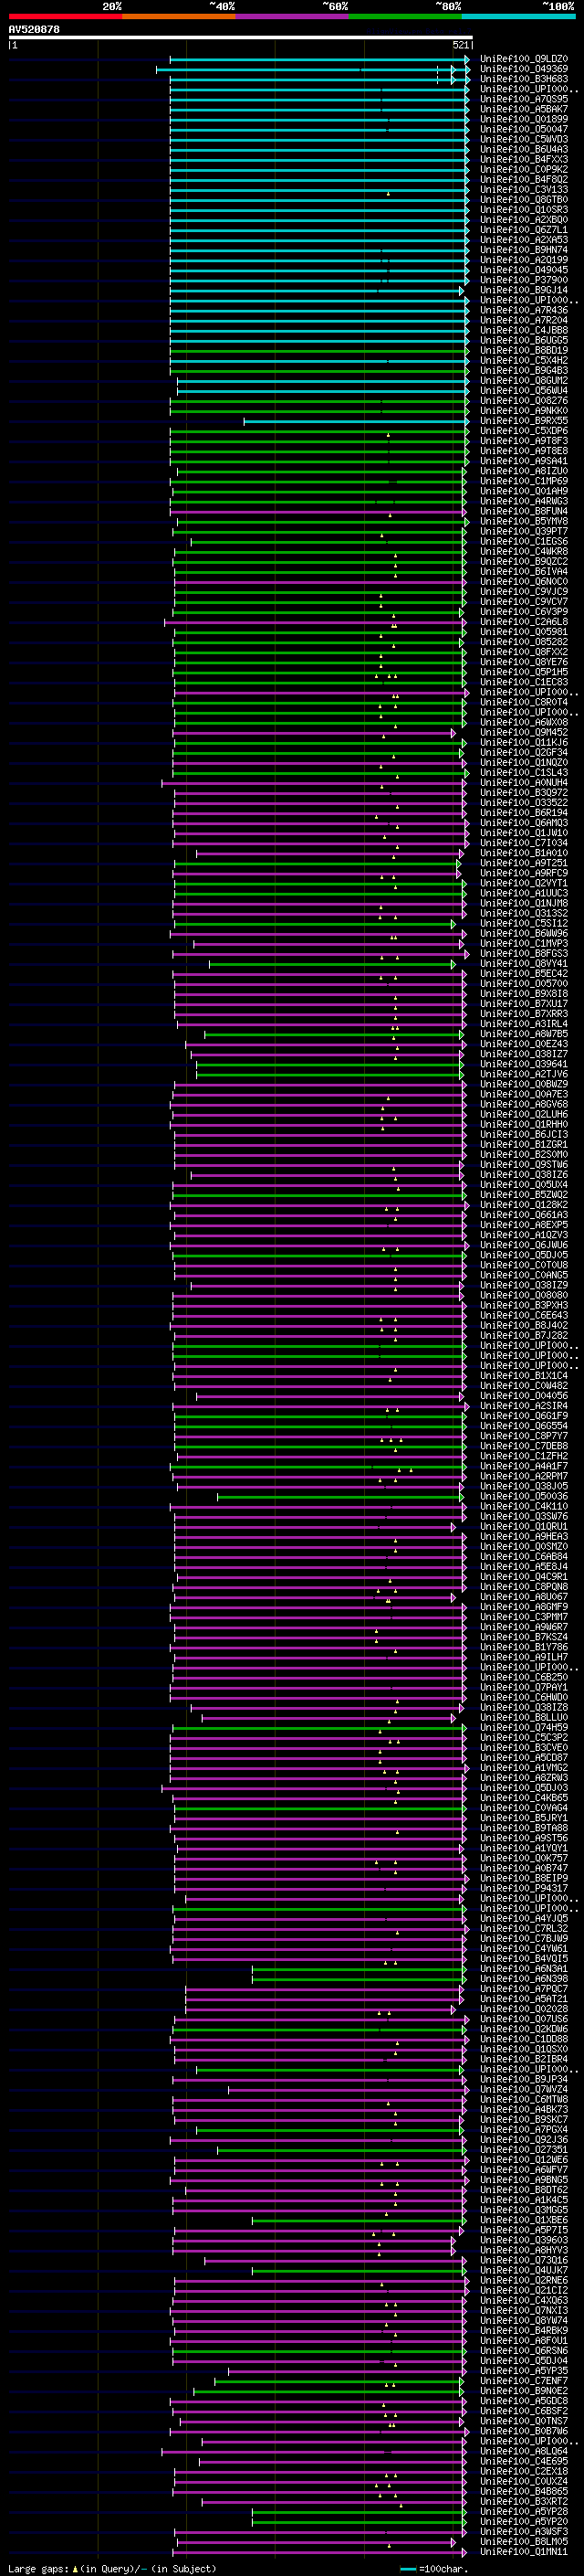Image resolution: width=584 pixels, height=2576 pixels.
Task: Click label UniRef100_C3V133
Action: [524, 189]
